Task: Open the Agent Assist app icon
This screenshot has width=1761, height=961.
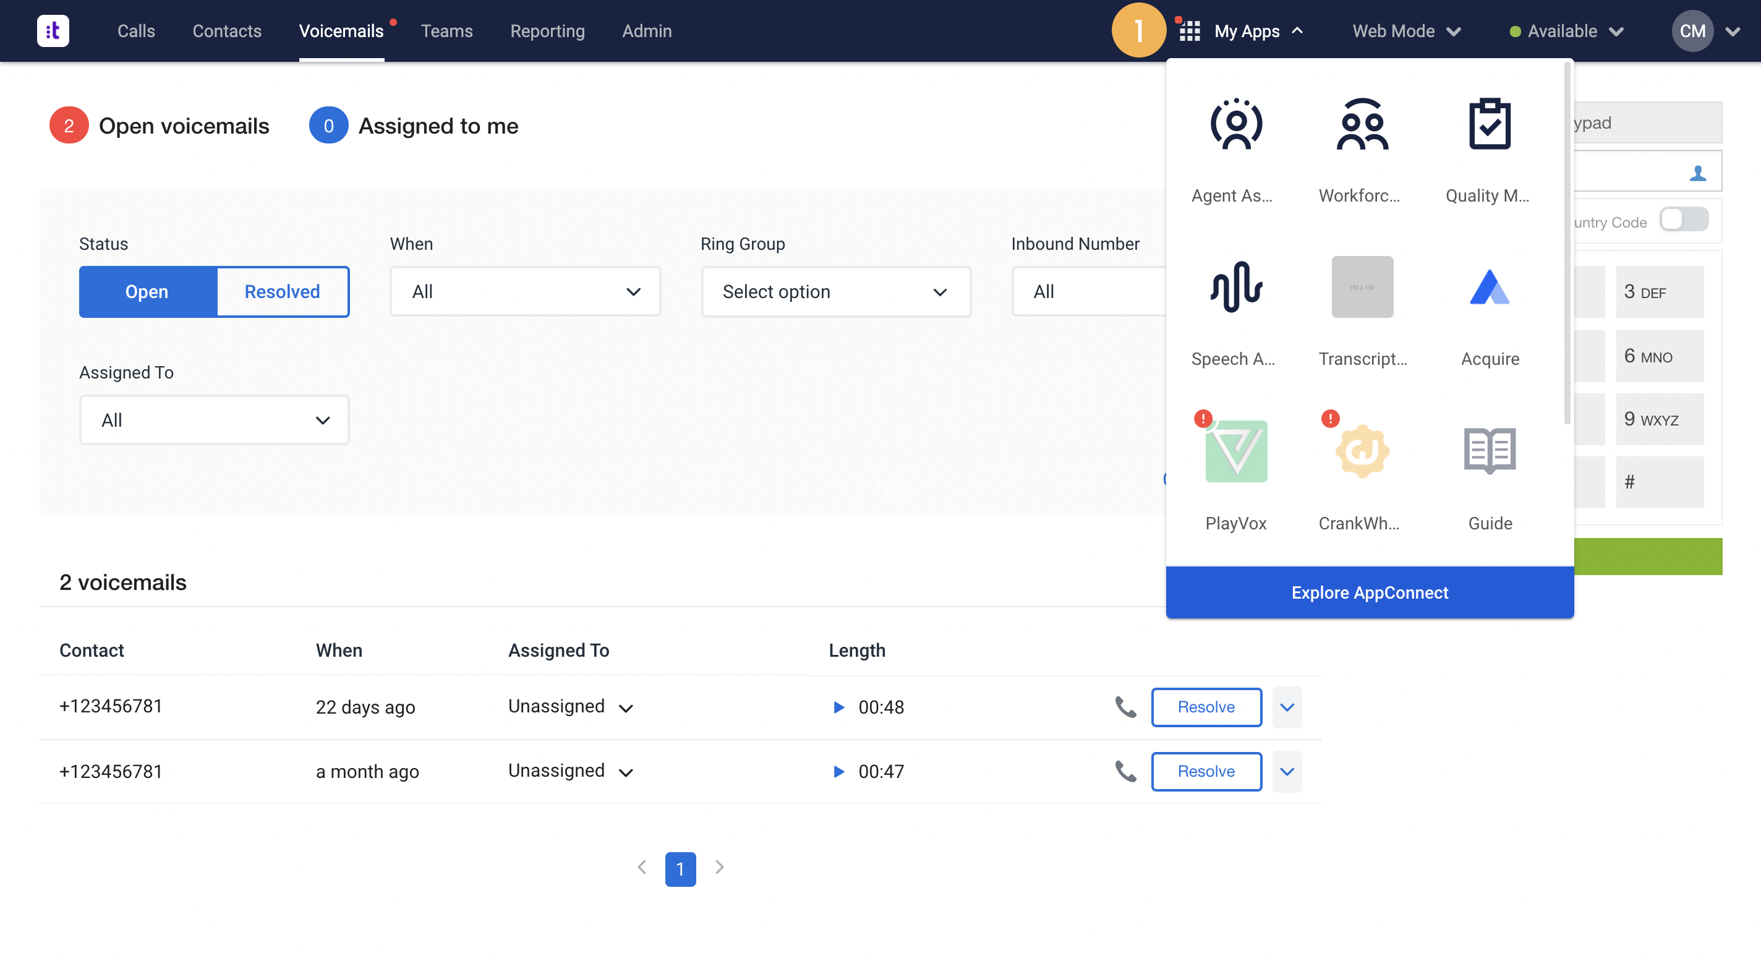Action: 1235,124
